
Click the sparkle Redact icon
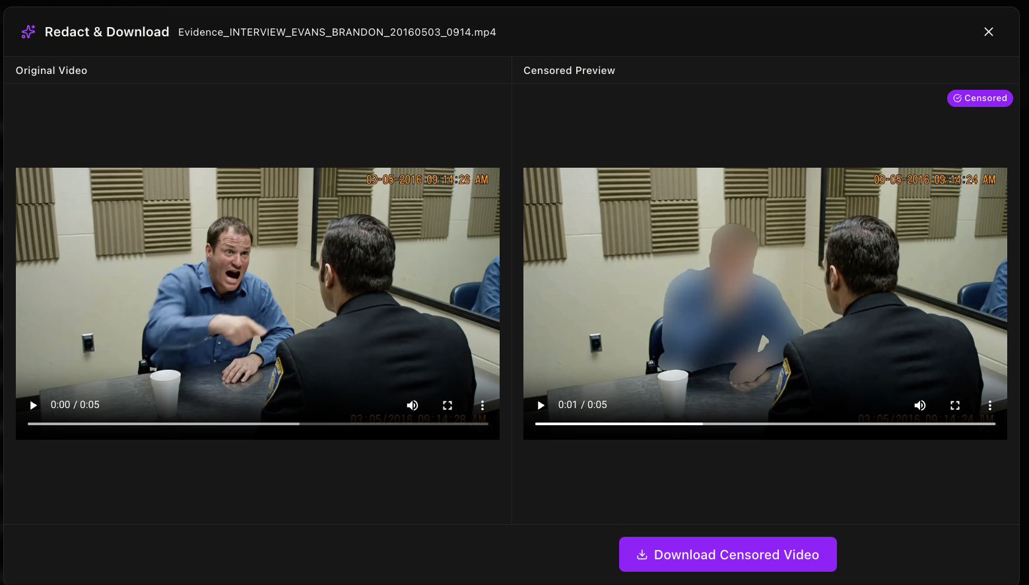pos(28,32)
